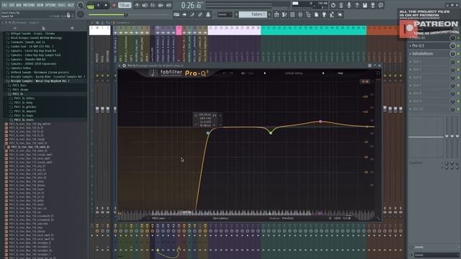Open the Playlist view icon
Screen dimensions: 461x259
point(277,14)
